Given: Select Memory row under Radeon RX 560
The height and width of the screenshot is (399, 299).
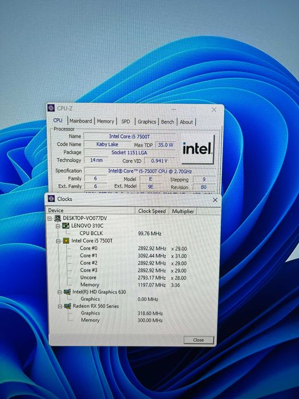Looking at the screenshot, I should pyautogui.click(x=90, y=320).
